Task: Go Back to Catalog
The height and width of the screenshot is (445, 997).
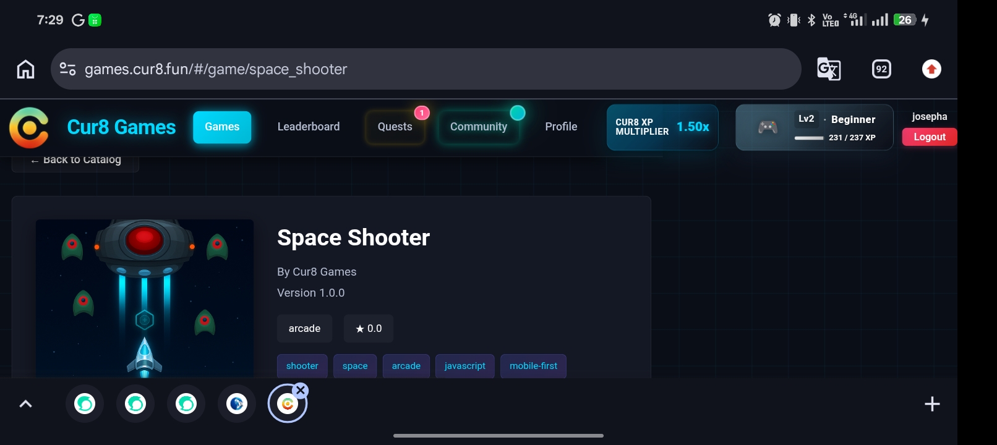Action: [75, 160]
